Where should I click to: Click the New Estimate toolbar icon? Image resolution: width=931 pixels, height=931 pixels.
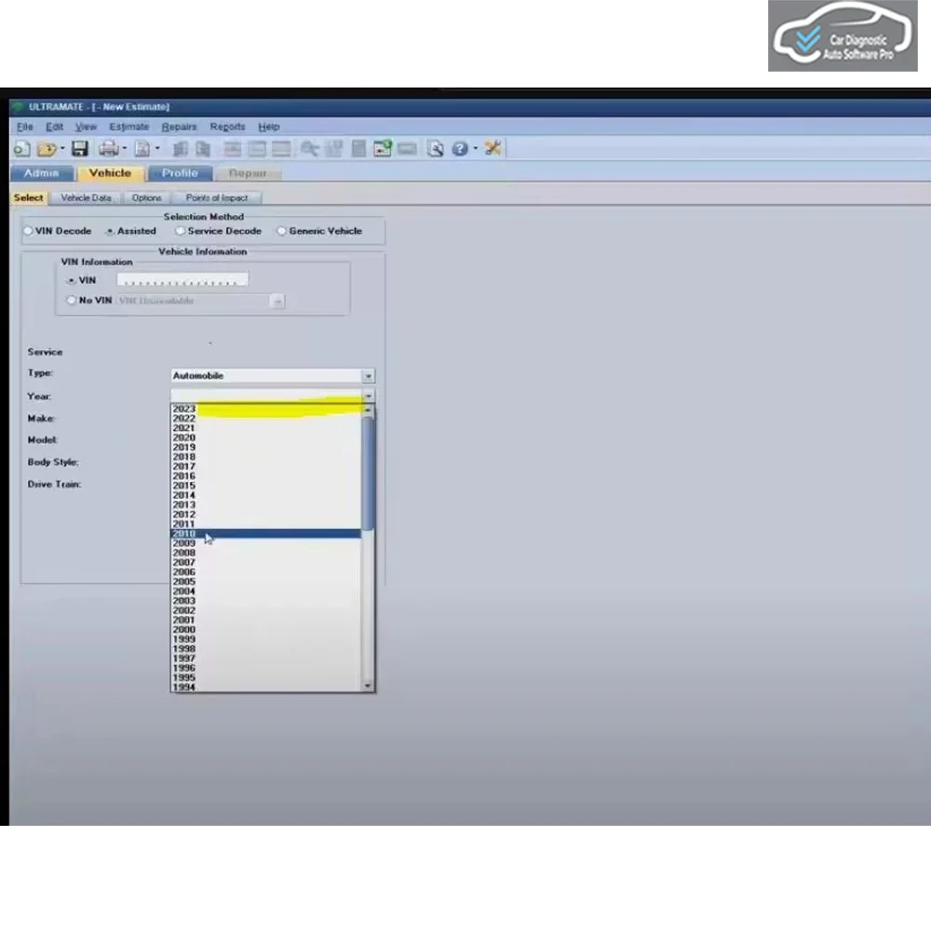click(x=21, y=148)
